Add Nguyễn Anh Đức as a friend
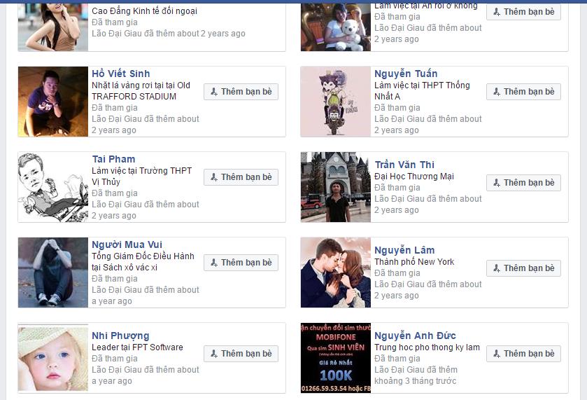This screenshot has height=400, width=587. coord(524,354)
